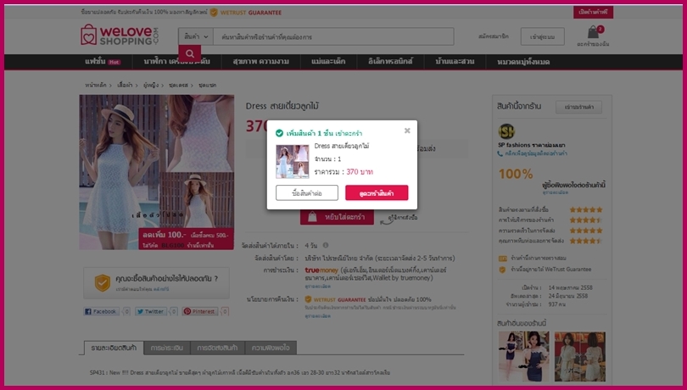Click the WeTrust Guarantee refund policy badge
Screen dimensions: 687x390
(335, 299)
